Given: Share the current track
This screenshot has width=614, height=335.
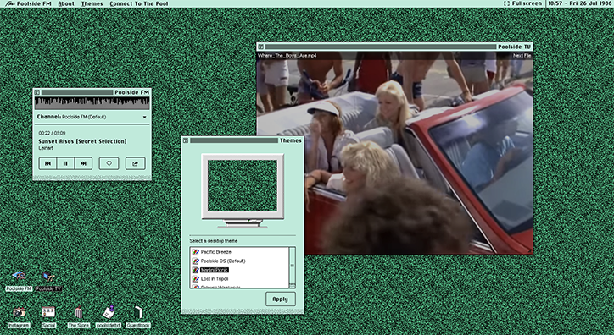Looking at the screenshot, I should tap(135, 163).
